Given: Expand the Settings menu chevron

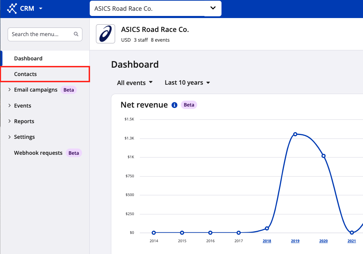Looking at the screenshot, I should [x=9, y=137].
